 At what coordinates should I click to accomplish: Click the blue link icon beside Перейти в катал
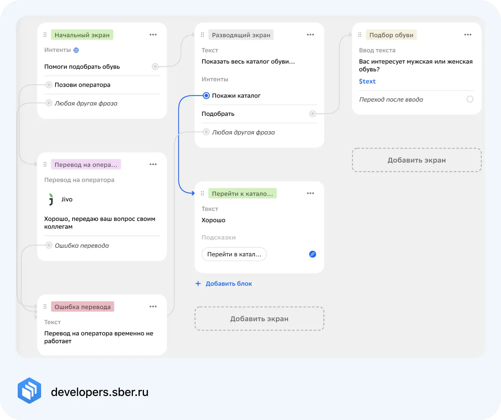pyautogui.click(x=312, y=254)
